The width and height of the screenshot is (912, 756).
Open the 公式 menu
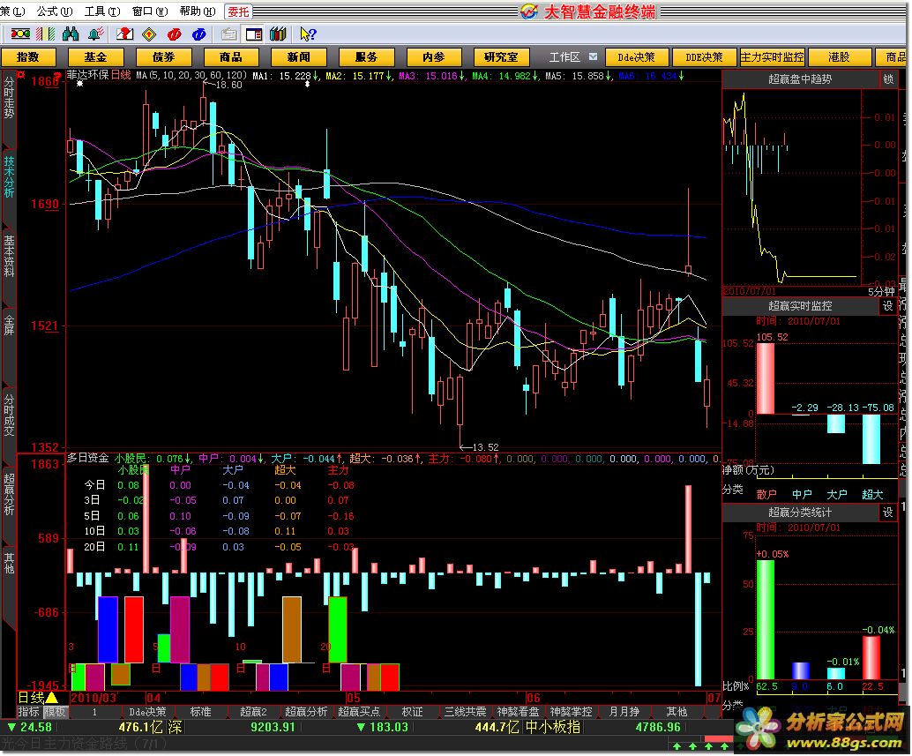pyautogui.click(x=54, y=11)
